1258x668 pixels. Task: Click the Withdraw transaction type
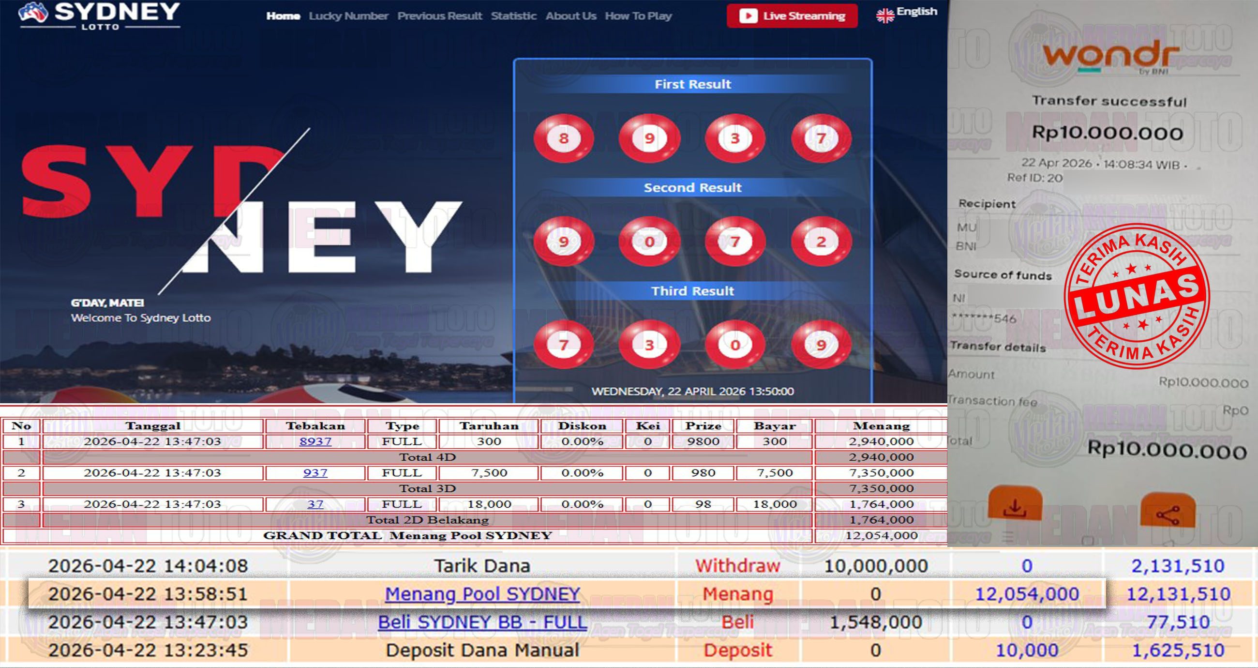click(737, 566)
